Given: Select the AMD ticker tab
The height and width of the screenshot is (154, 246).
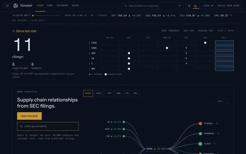Looking at the screenshot, I should (x=118, y=93).
